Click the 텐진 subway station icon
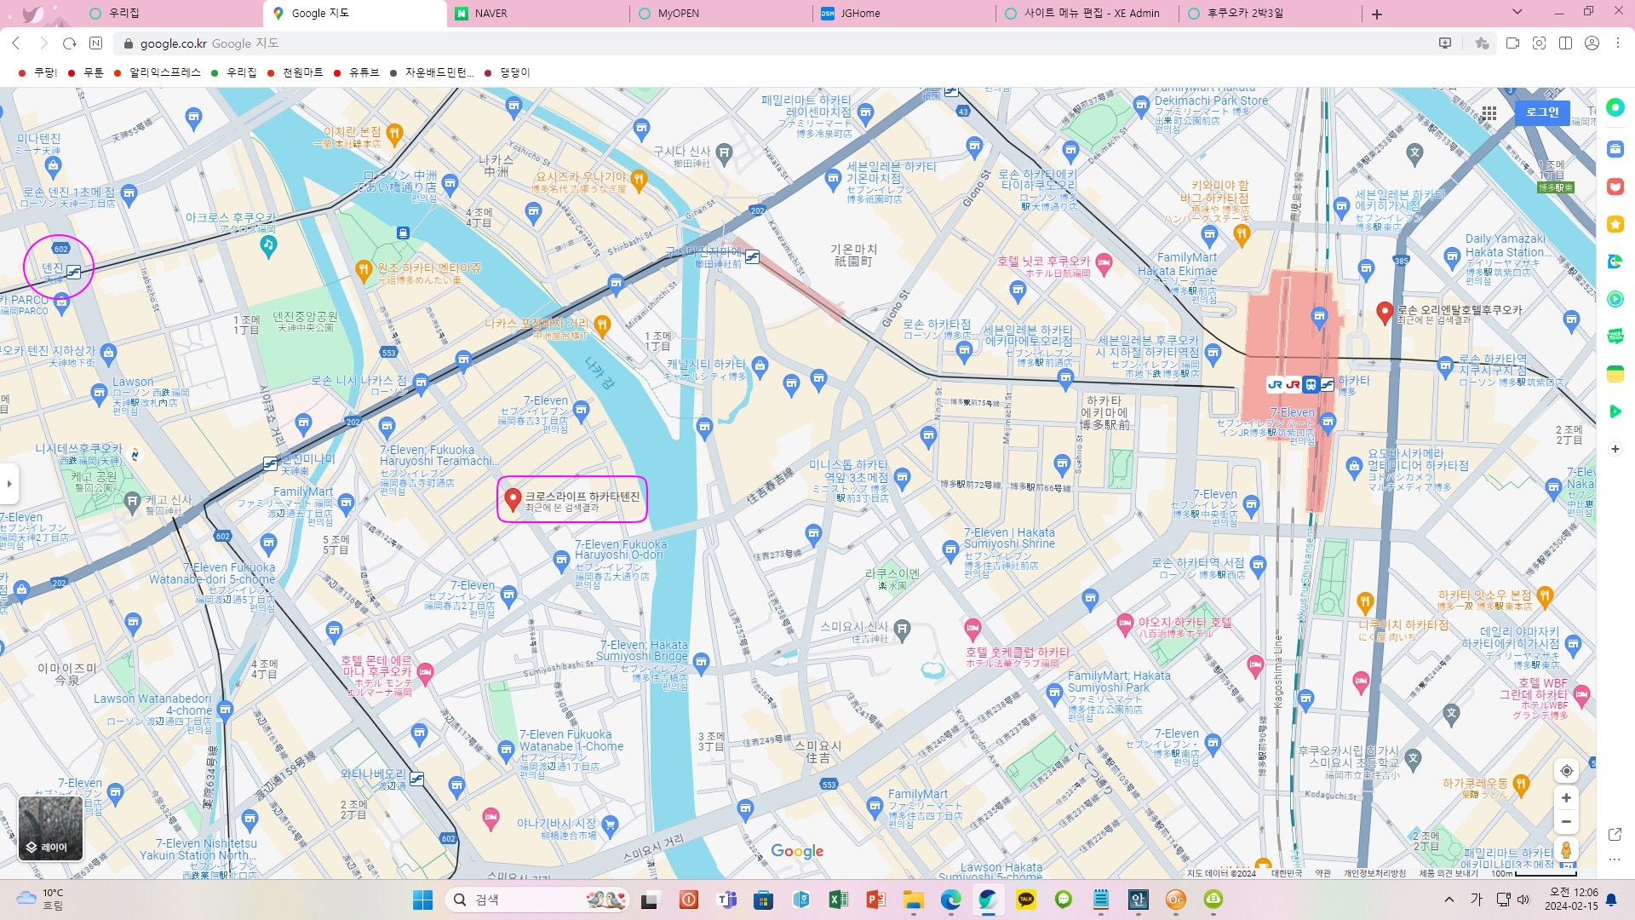Viewport: 1635px width, 920px height. pyautogui.click(x=74, y=272)
